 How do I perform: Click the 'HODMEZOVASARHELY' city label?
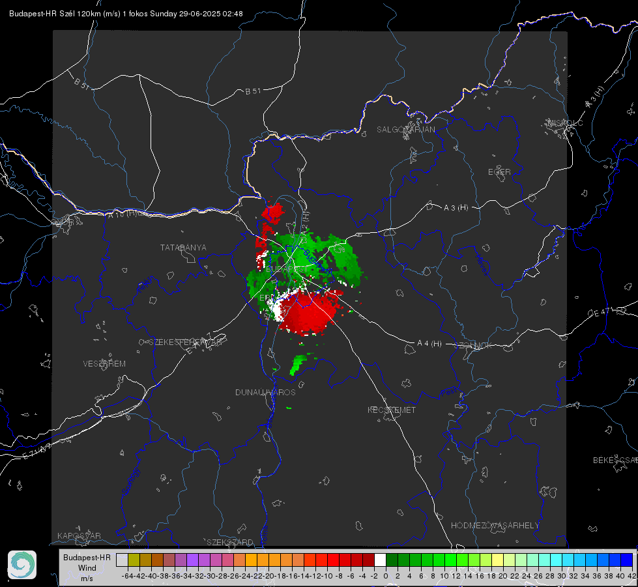pyautogui.click(x=495, y=526)
